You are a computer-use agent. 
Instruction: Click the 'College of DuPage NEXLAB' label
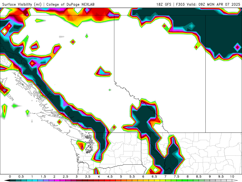(70, 4)
